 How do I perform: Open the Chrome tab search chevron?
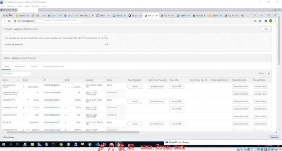click(255, 15)
